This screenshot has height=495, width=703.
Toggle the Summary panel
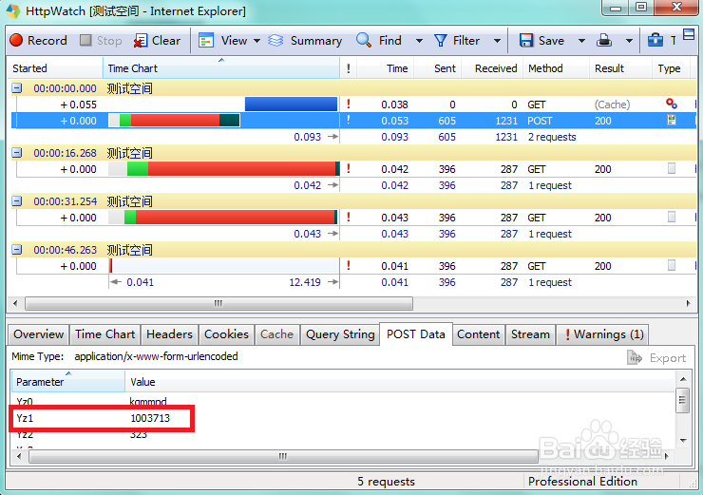[305, 40]
